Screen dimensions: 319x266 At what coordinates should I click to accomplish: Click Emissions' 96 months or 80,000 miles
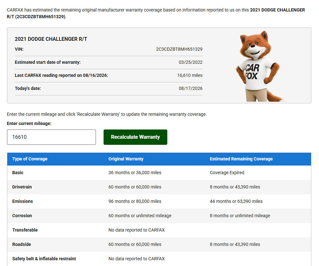[135, 201]
